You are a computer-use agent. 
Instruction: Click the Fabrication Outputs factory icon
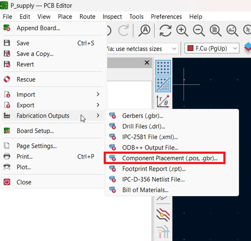click(x=7, y=116)
